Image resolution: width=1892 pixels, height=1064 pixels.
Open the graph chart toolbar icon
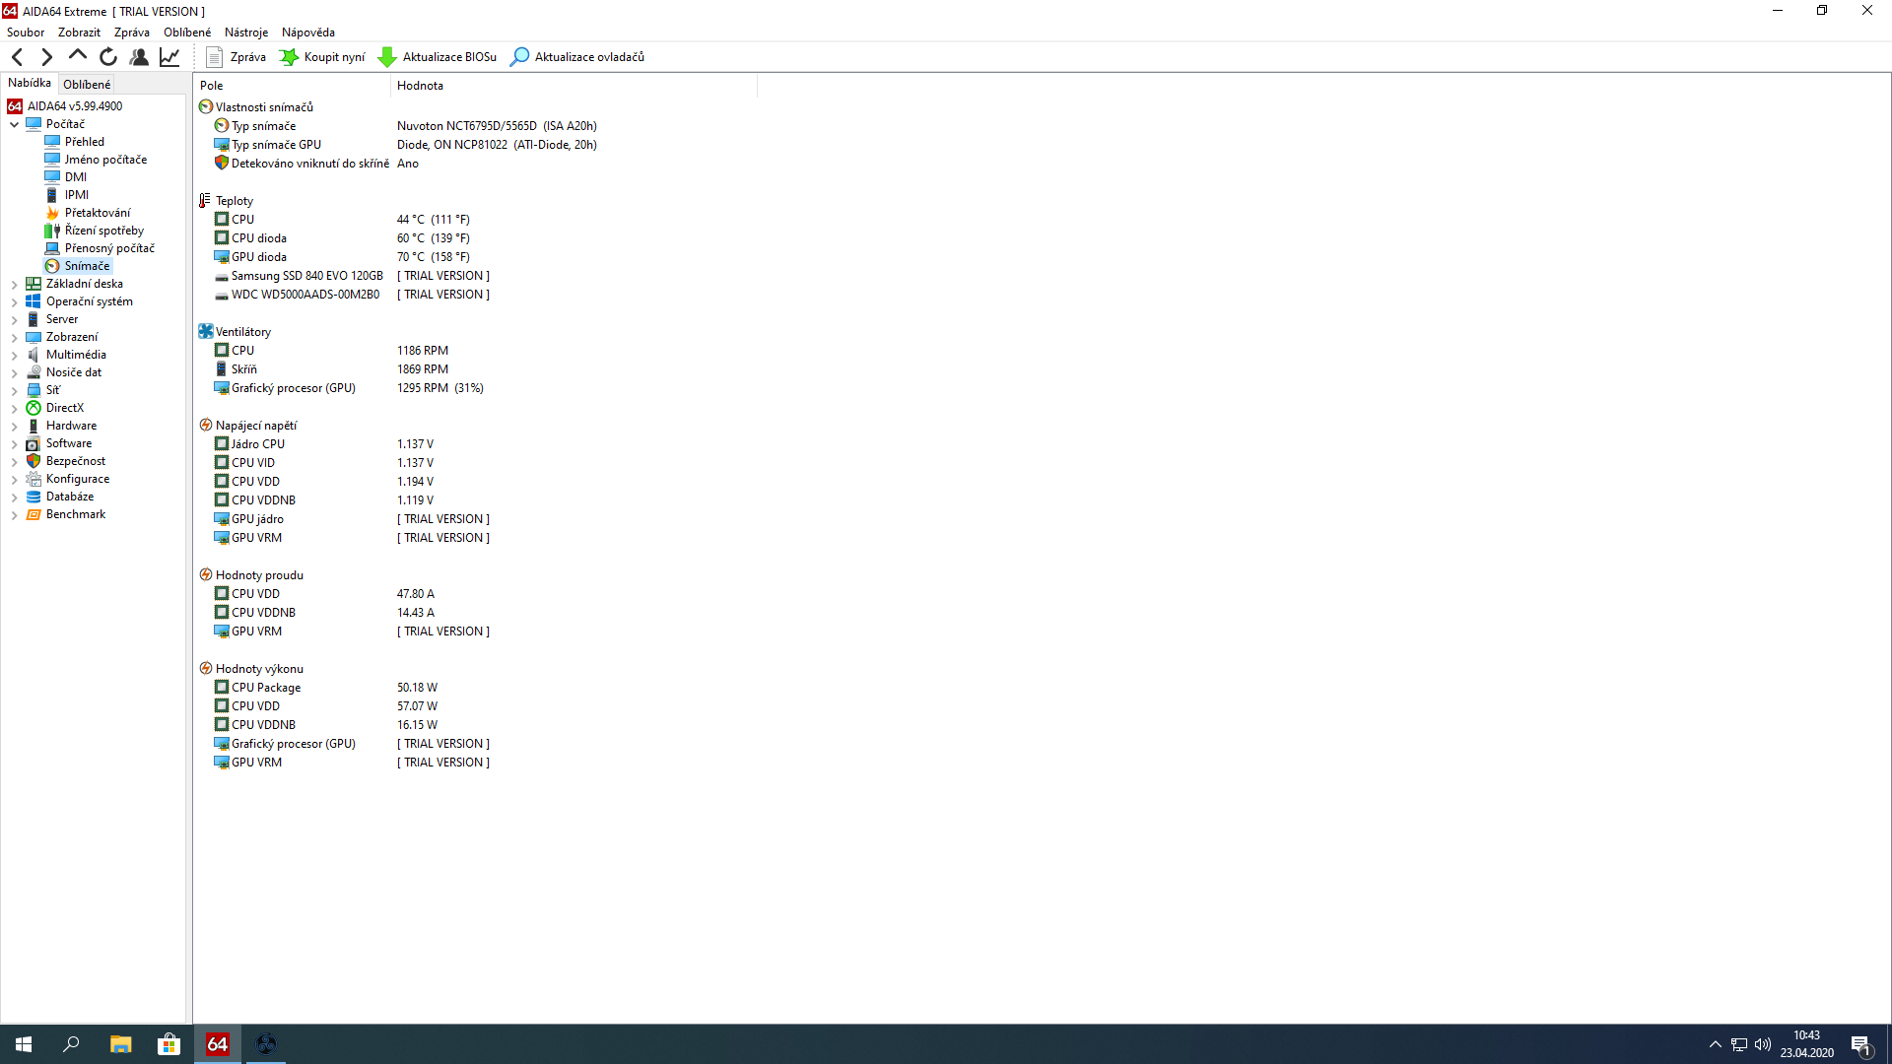pyautogui.click(x=169, y=57)
